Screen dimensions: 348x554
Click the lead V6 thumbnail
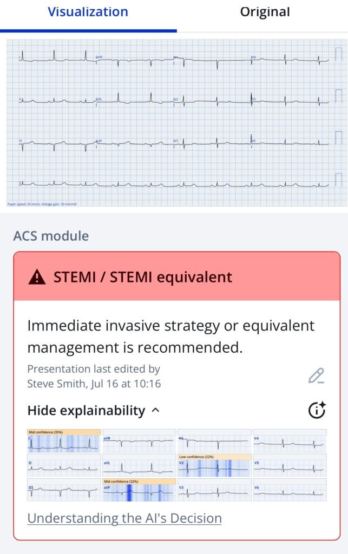290,491
